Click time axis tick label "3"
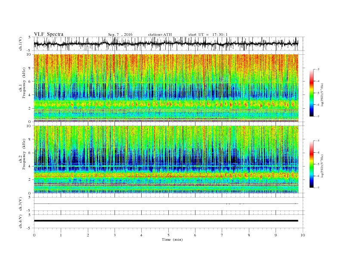The height and width of the screenshot is (264, 341). pyautogui.click(x=115, y=235)
